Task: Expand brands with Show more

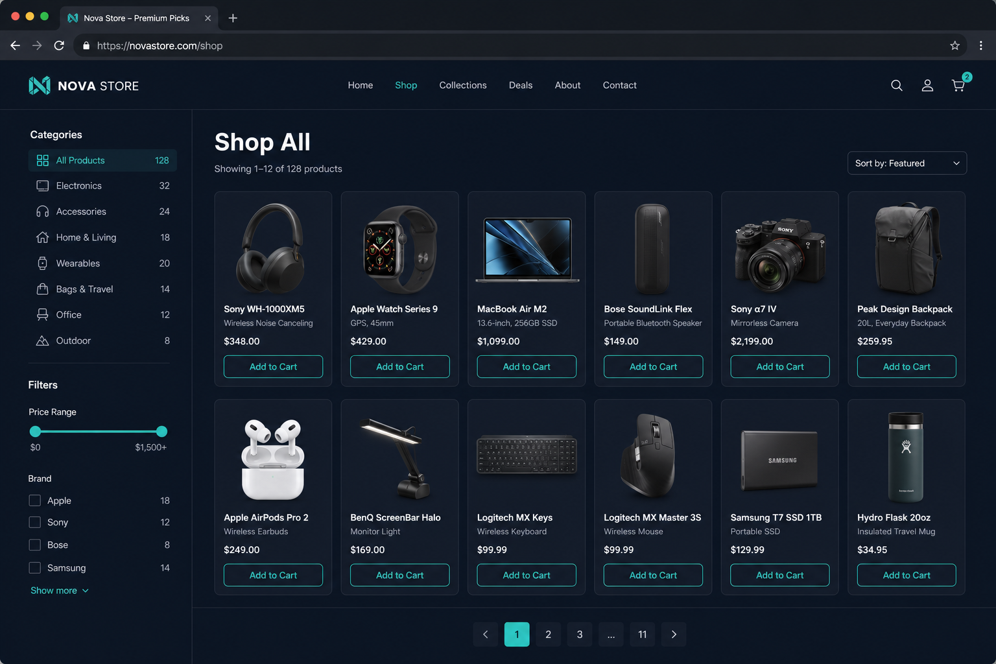Action: [x=60, y=590]
